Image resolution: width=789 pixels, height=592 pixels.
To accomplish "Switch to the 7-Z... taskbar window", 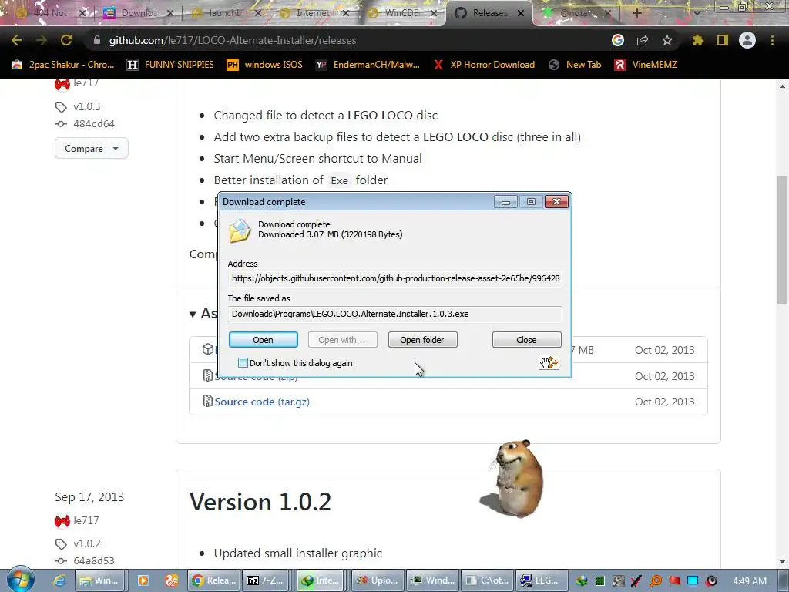I will tap(267, 580).
